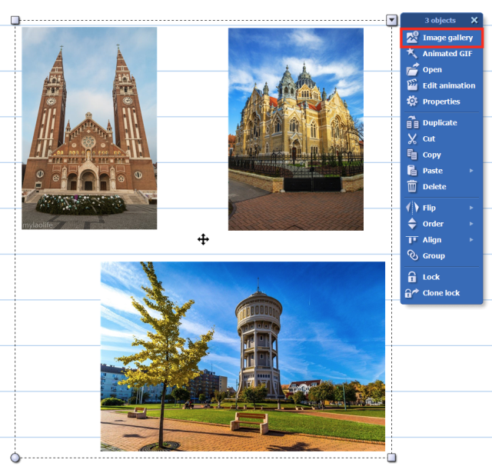Toggle Lock on the selected objects
This screenshot has width=492, height=473.
(412, 277)
